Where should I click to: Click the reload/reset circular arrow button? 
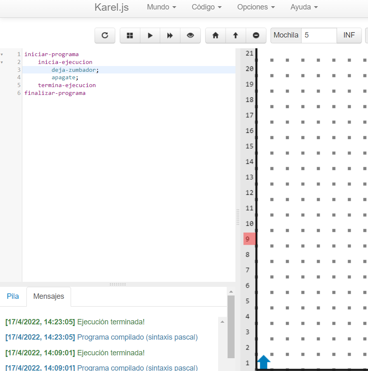(x=105, y=35)
